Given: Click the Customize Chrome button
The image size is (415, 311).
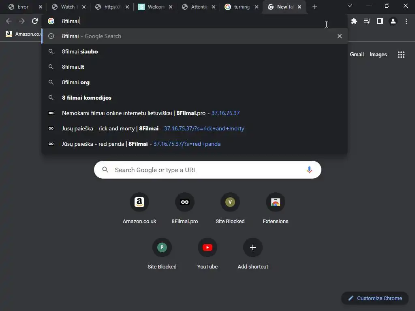Looking at the screenshot, I should click(375, 298).
